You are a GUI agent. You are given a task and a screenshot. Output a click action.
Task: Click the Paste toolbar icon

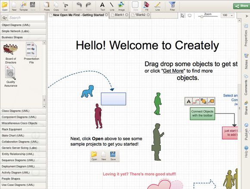click(x=47, y=6)
